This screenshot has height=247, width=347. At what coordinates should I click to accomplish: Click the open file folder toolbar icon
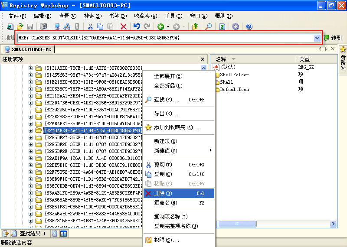(x=20, y=26)
